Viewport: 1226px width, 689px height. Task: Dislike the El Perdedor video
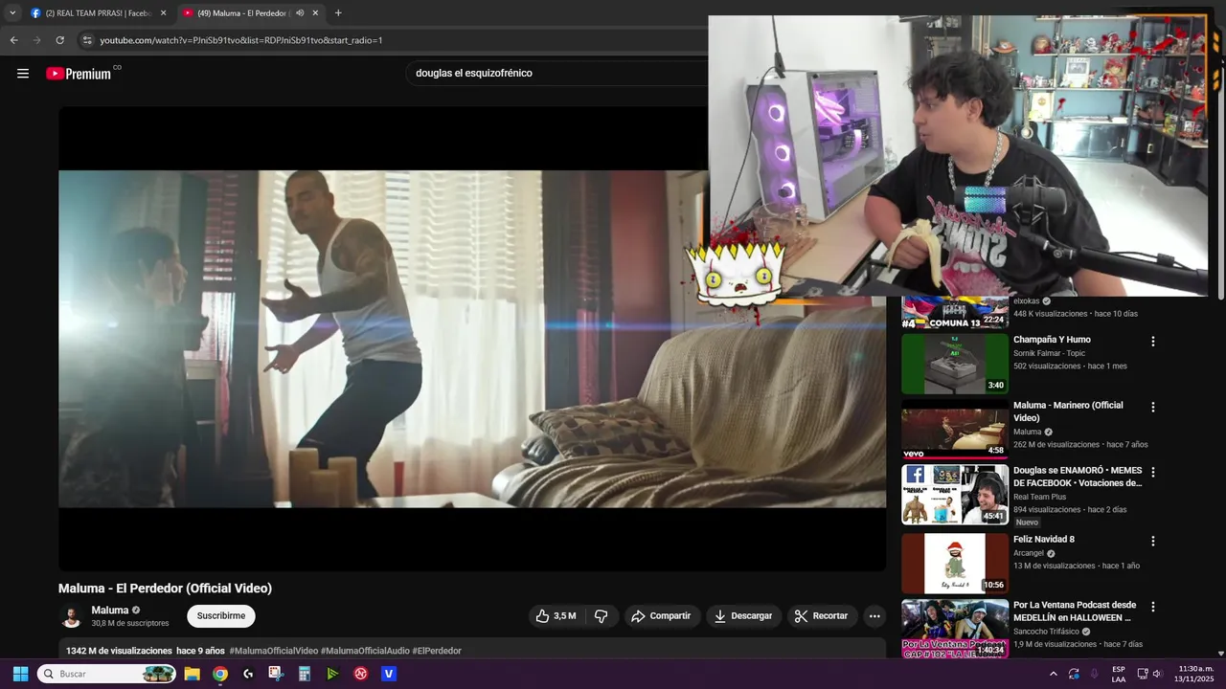tap(602, 616)
